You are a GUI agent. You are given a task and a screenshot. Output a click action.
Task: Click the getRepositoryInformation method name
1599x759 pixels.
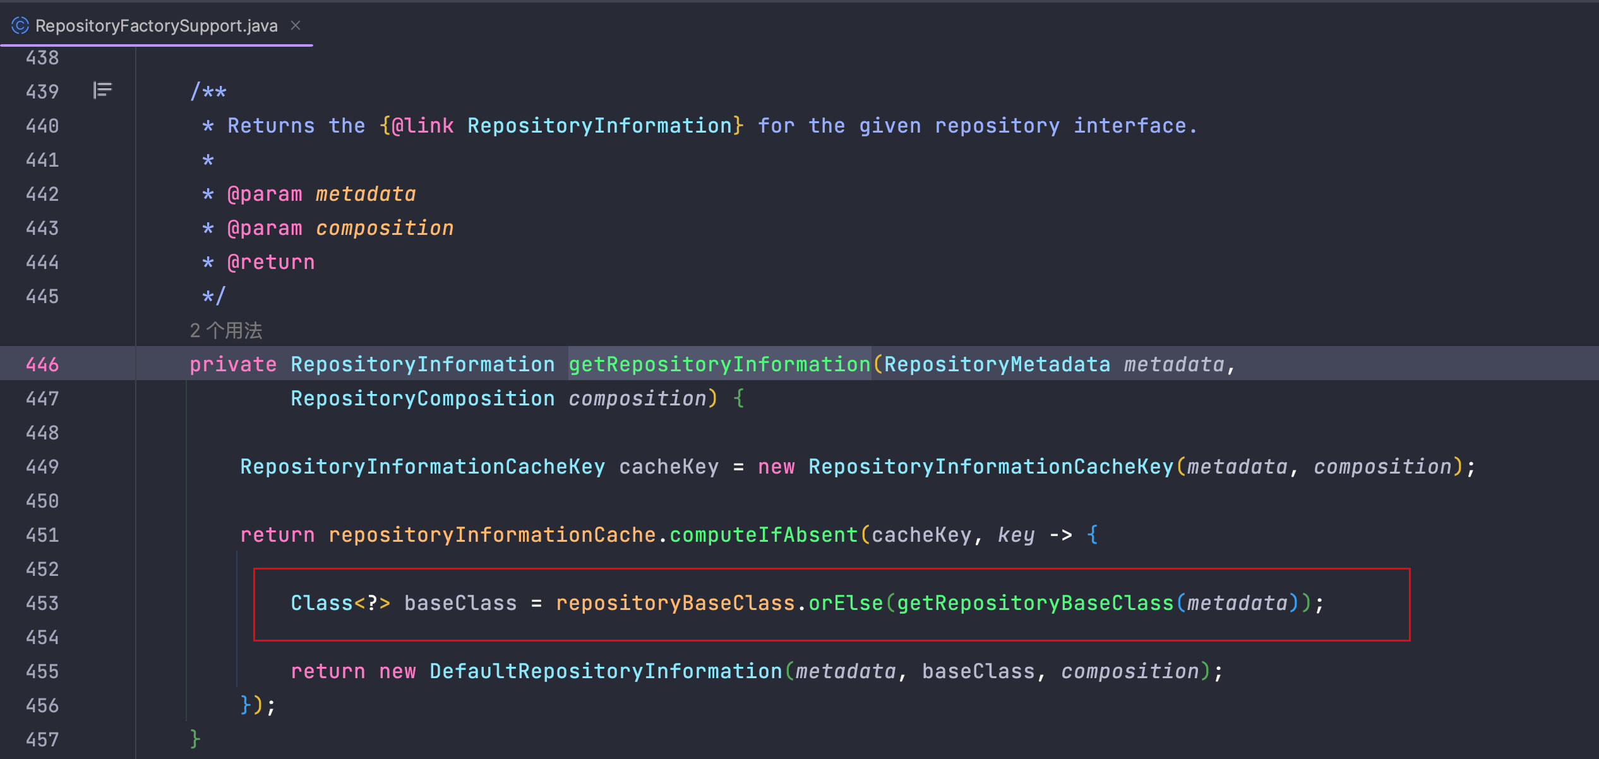click(719, 364)
